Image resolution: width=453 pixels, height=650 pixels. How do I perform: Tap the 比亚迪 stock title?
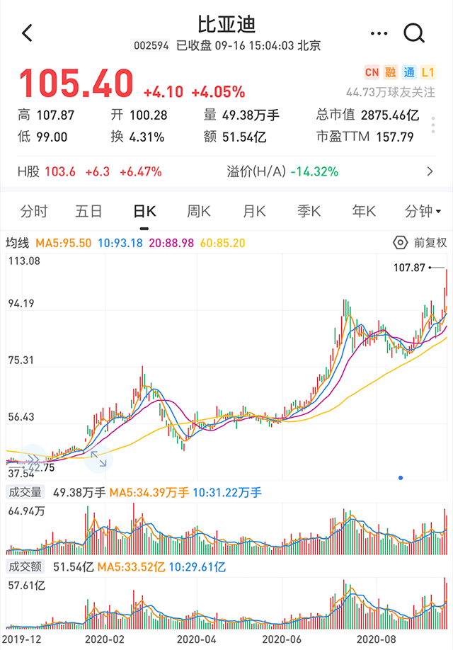(226, 25)
